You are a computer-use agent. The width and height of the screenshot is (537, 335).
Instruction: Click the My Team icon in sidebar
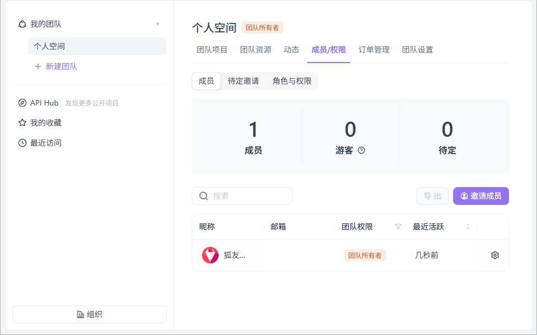22,24
